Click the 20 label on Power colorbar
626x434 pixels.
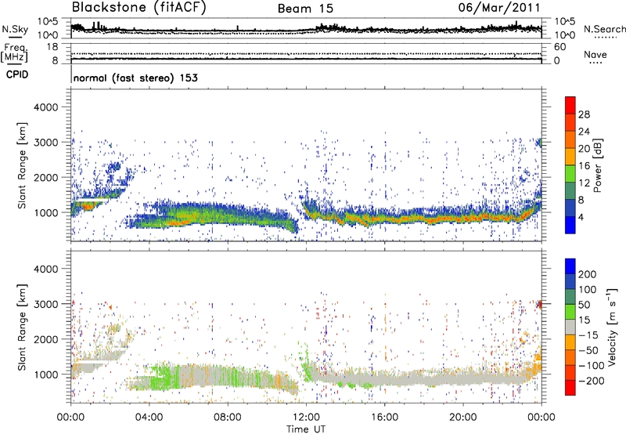click(584, 149)
